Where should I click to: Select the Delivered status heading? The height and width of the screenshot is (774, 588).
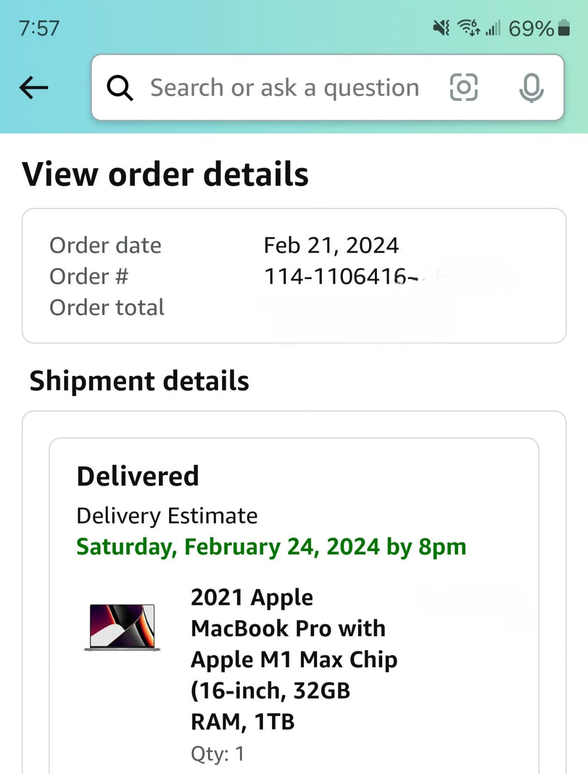click(138, 475)
